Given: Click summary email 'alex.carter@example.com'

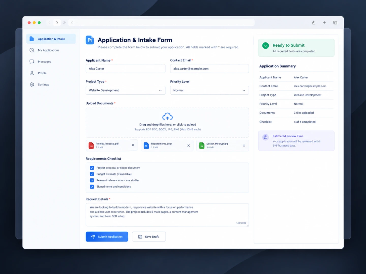Looking at the screenshot, I should click(x=310, y=86).
